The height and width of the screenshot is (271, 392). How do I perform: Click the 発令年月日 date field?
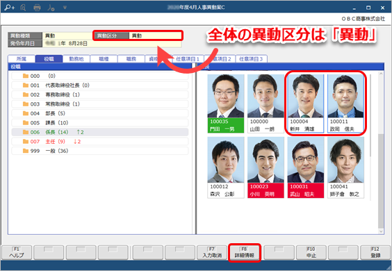(x=112, y=44)
